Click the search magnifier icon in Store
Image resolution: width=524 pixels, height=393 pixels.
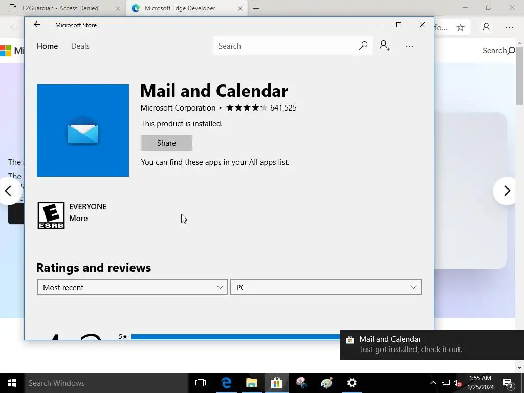tap(363, 46)
